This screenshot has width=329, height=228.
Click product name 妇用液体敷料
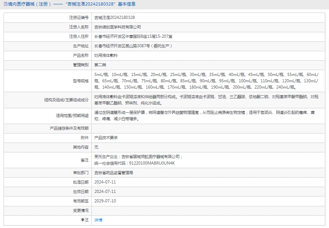click(106, 55)
